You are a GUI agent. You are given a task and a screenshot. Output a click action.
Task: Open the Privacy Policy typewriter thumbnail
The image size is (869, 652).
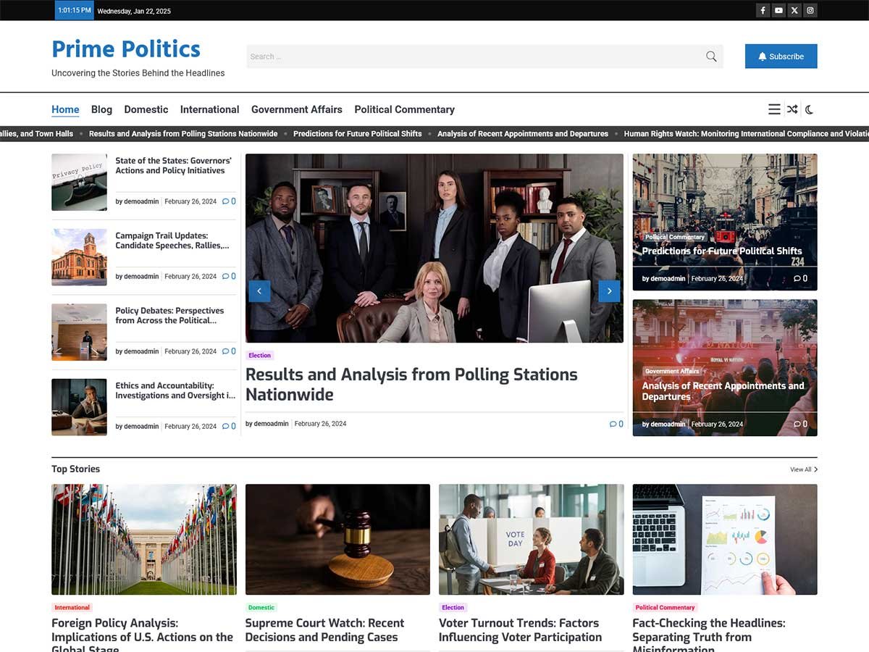coord(79,182)
